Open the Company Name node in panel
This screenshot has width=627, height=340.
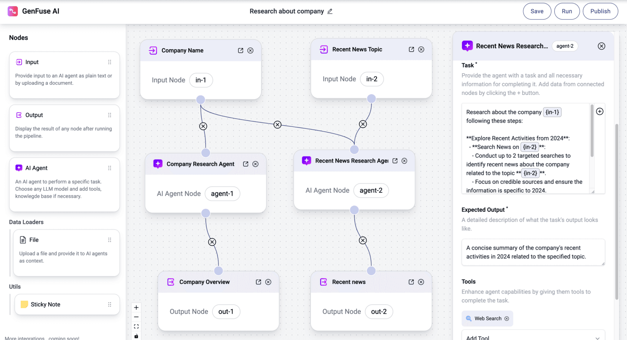240,50
